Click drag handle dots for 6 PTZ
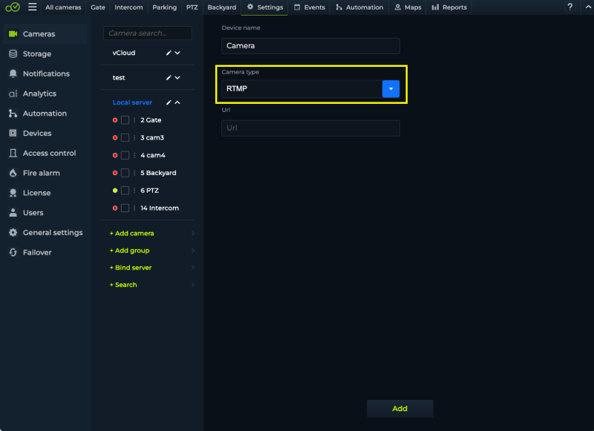 (134, 191)
